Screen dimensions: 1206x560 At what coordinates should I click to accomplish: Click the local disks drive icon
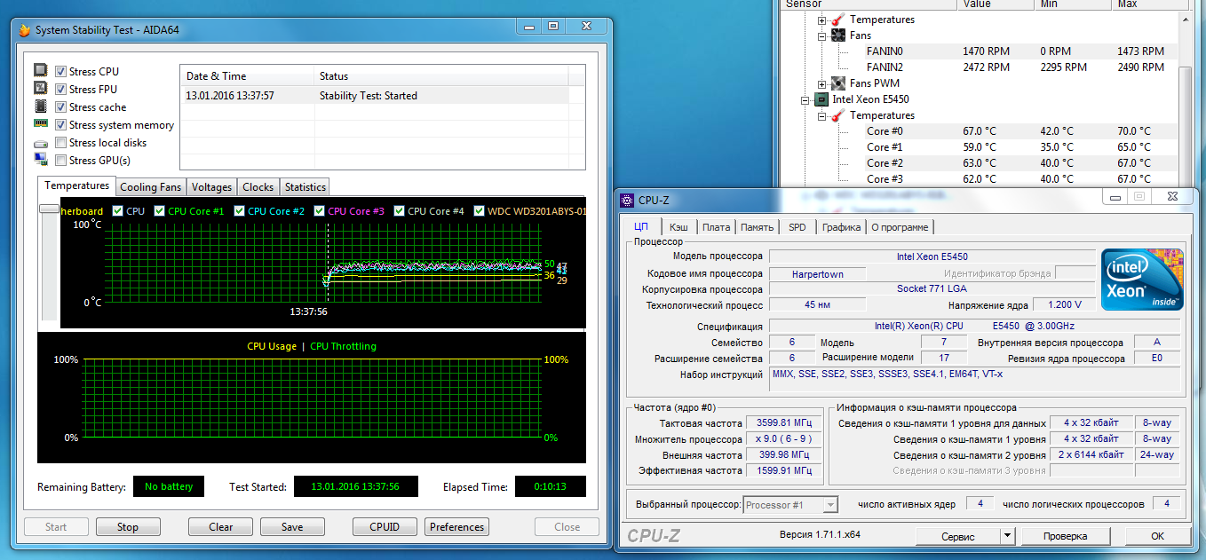(x=40, y=143)
